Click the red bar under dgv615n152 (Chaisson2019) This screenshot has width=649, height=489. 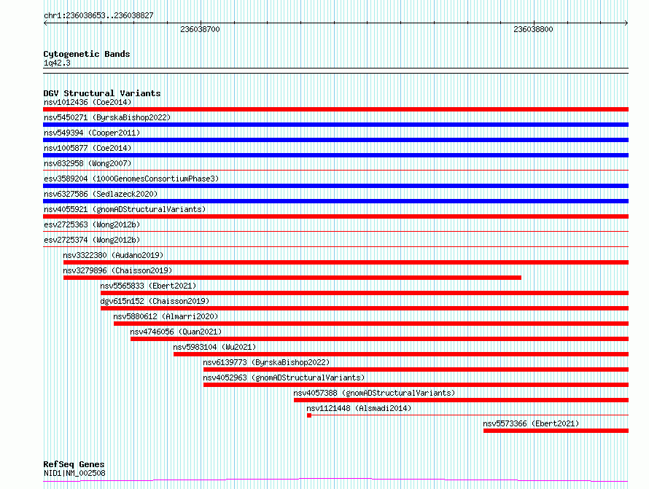pyautogui.click(x=365, y=308)
